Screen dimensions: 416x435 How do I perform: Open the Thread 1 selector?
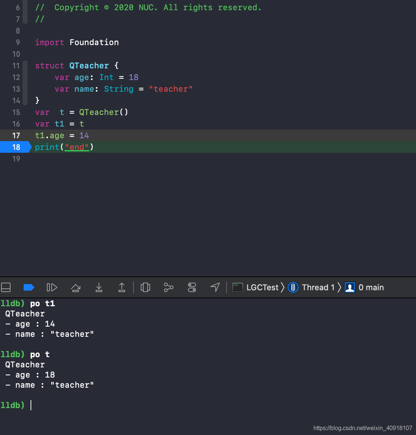pyautogui.click(x=318, y=287)
